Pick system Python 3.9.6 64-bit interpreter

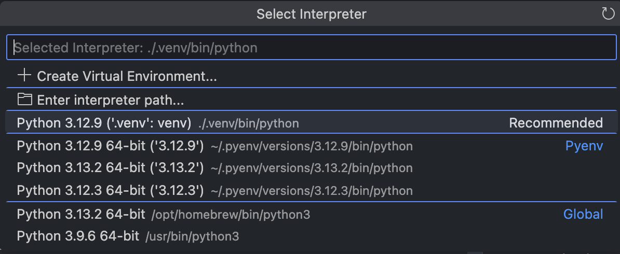[x=311, y=236]
